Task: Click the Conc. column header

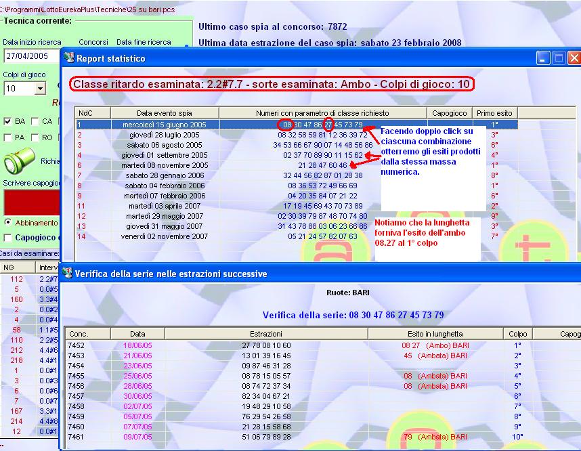Action: (x=88, y=334)
